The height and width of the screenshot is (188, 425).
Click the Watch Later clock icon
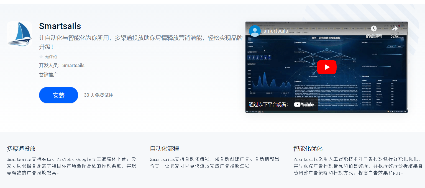click(x=373, y=29)
